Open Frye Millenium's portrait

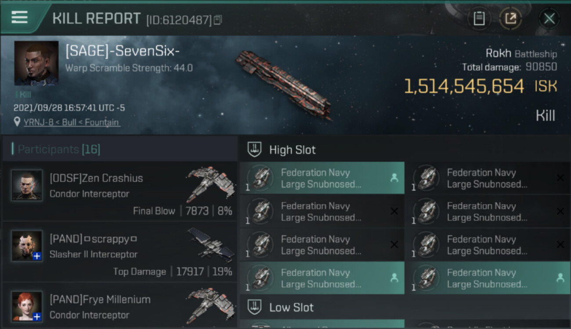click(x=27, y=306)
